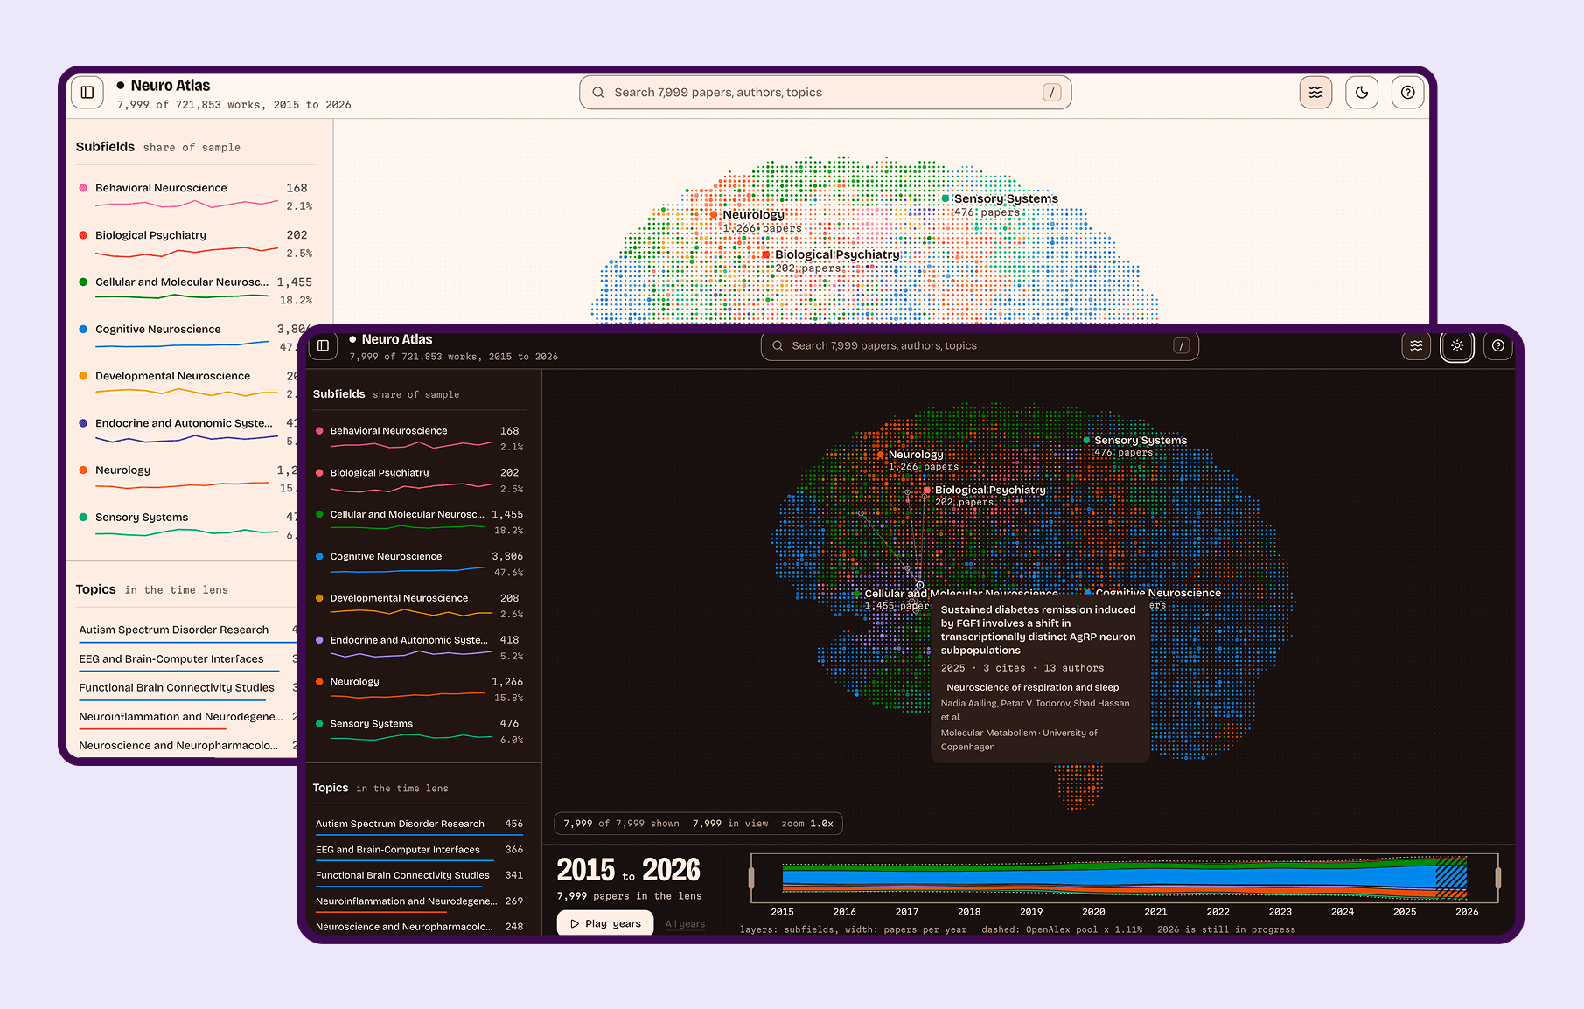Toggle sidebar icon in dark Neuro Atlas window
Image resolution: width=1584 pixels, height=1009 pixels.
coord(323,345)
